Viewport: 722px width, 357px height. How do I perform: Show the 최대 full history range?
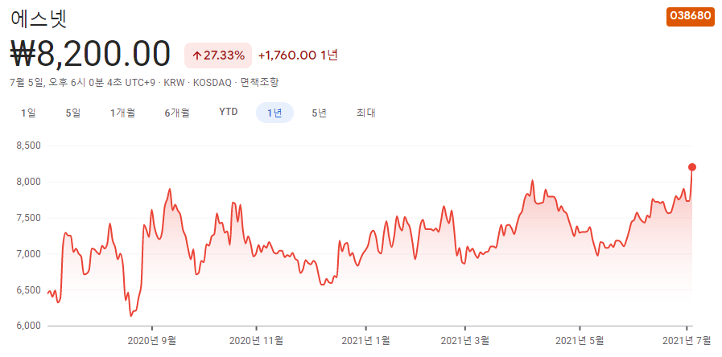coord(365,113)
